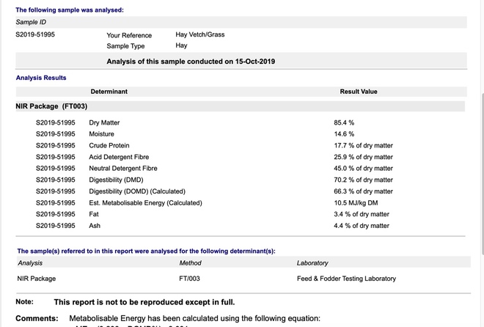The image size is (484, 327).
Task: Click the Digestibility (DOMD) (Calculated) label
Action: [137, 191]
